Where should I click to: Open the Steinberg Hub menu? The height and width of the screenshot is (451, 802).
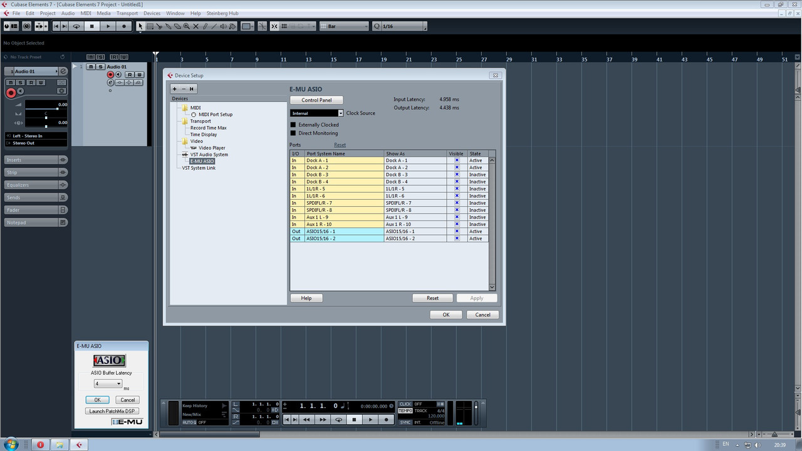[x=223, y=13]
